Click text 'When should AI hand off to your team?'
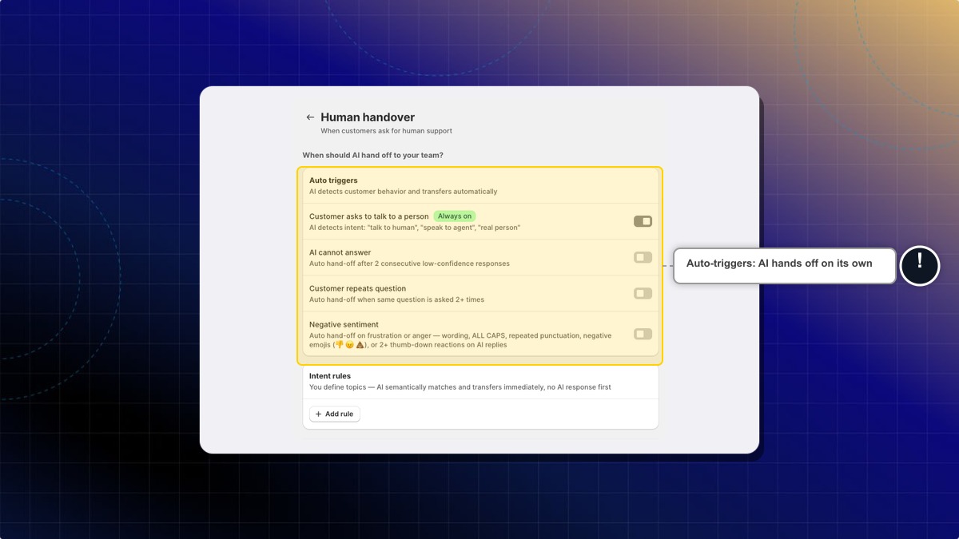 (x=373, y=155)
